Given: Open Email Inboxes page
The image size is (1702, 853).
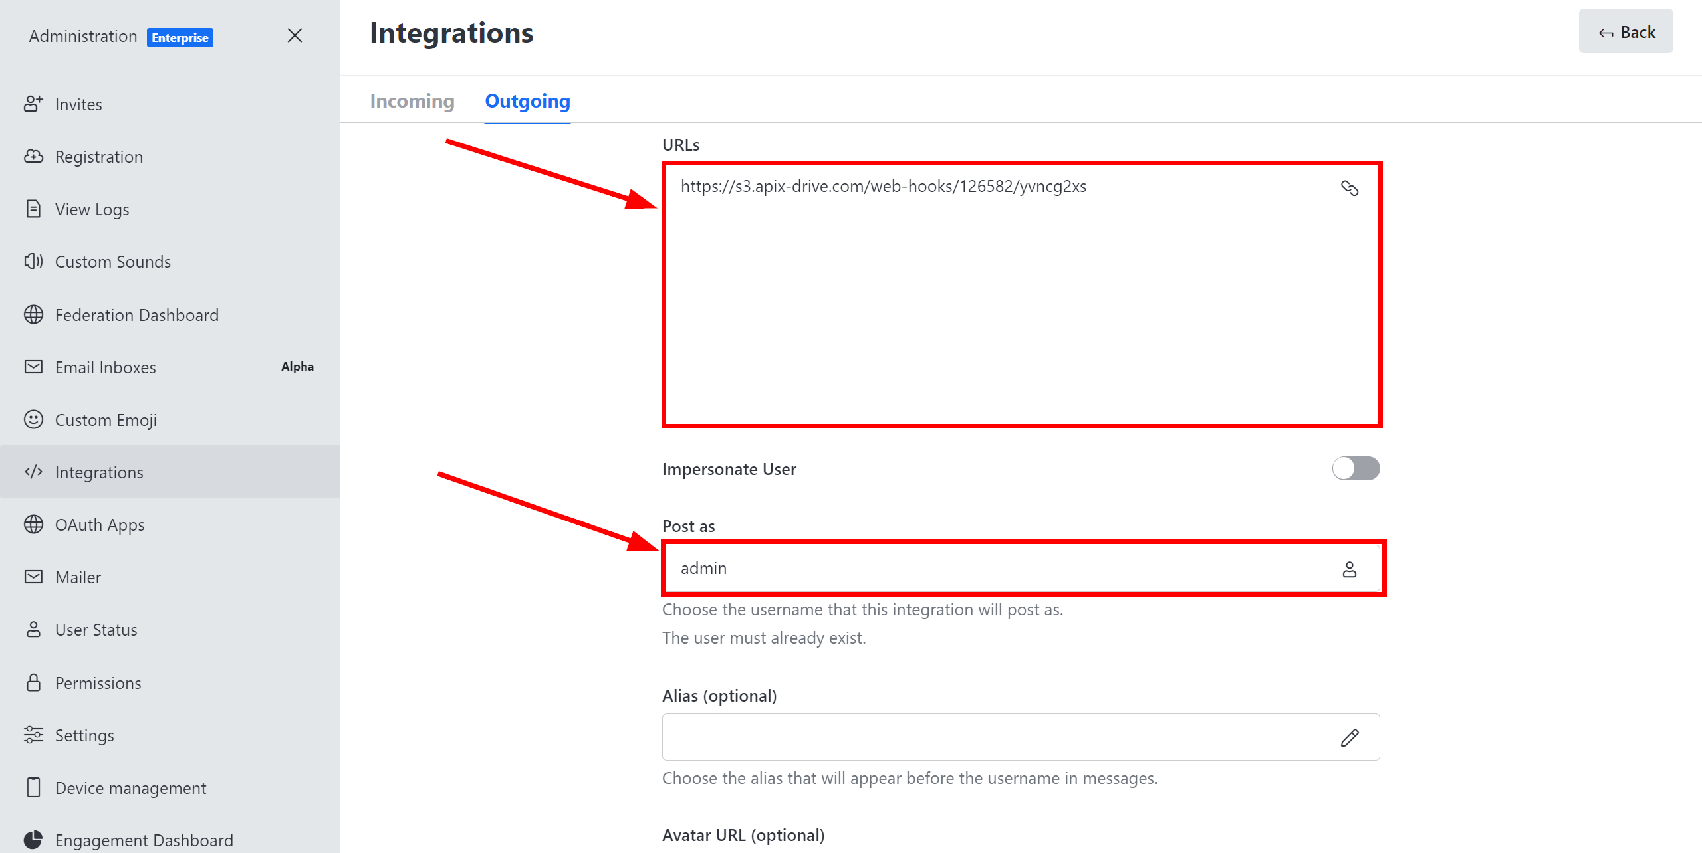Looking at the screenshot, I should click(x=170, y=367).
